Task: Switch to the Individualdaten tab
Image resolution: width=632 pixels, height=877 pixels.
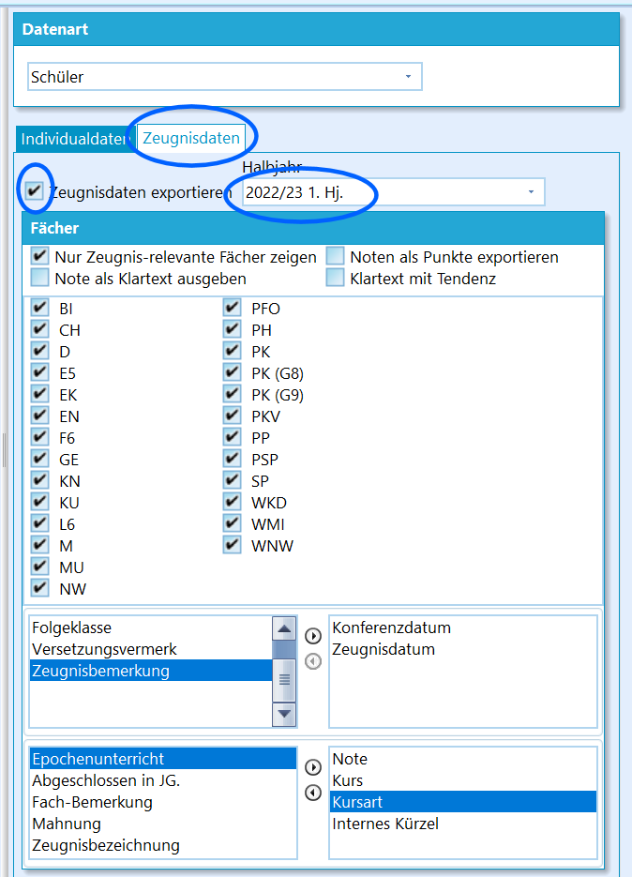Action: tap(75, 139)
